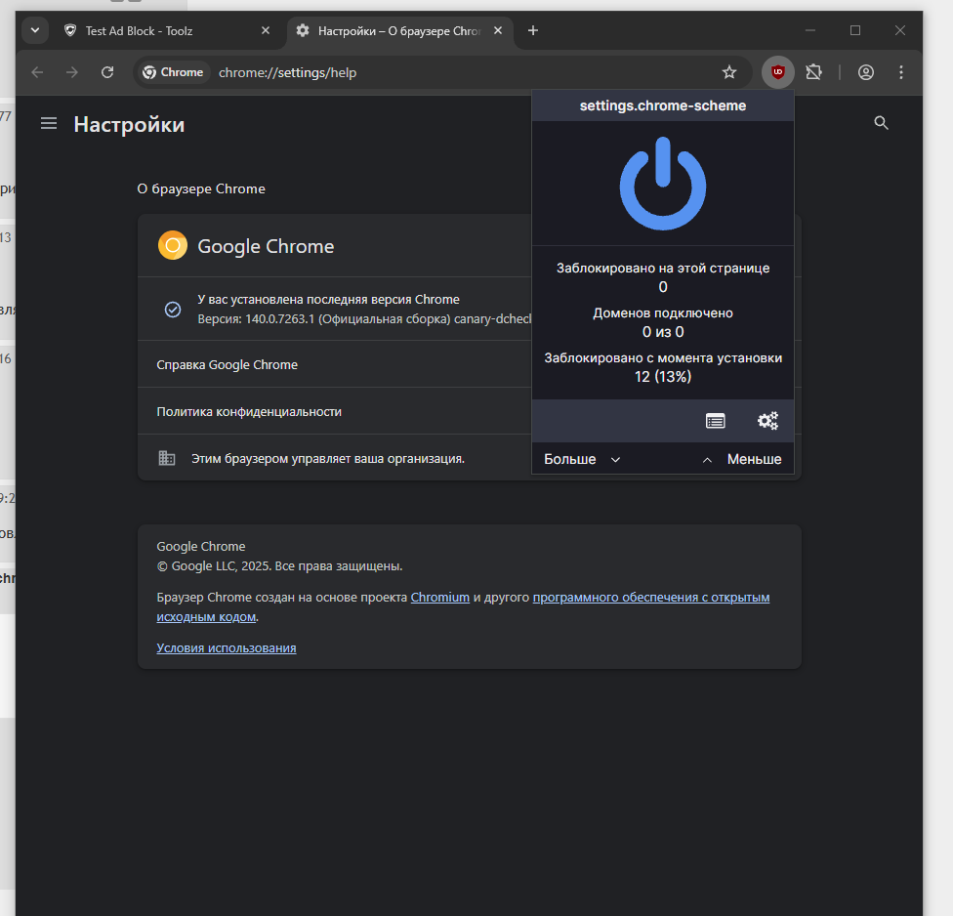Click the uBlock Origin toolbar icon

pos(778,72)
